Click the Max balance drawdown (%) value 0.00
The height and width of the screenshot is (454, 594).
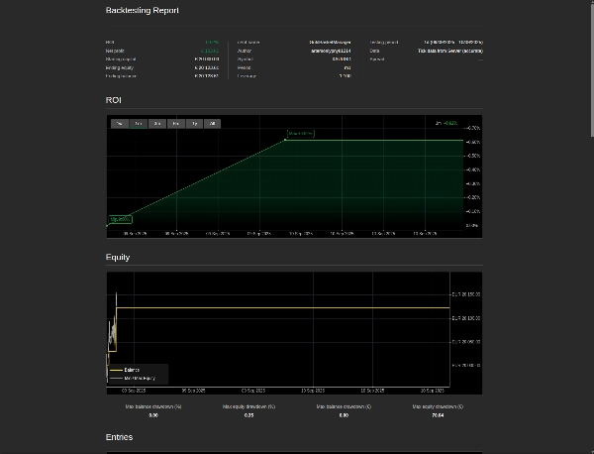pos(153,415)
